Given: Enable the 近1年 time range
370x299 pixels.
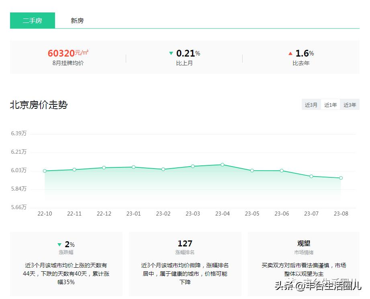Looking at the screenshot, I should tap(330, 105).
